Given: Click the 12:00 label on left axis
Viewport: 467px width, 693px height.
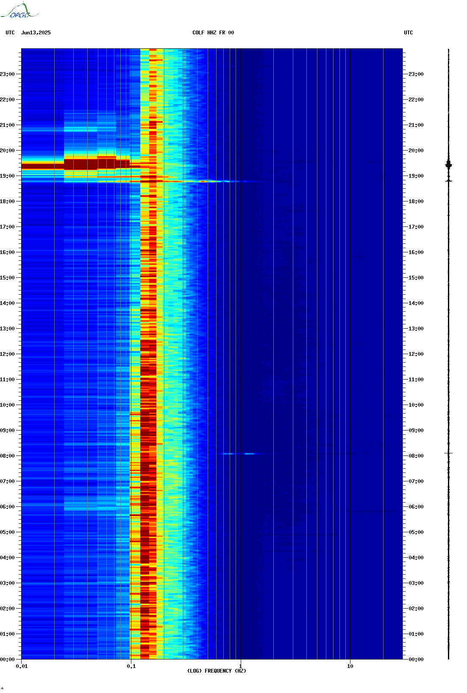Looking at the screenshot, I should pyautogui.click(x=7, y=354).
